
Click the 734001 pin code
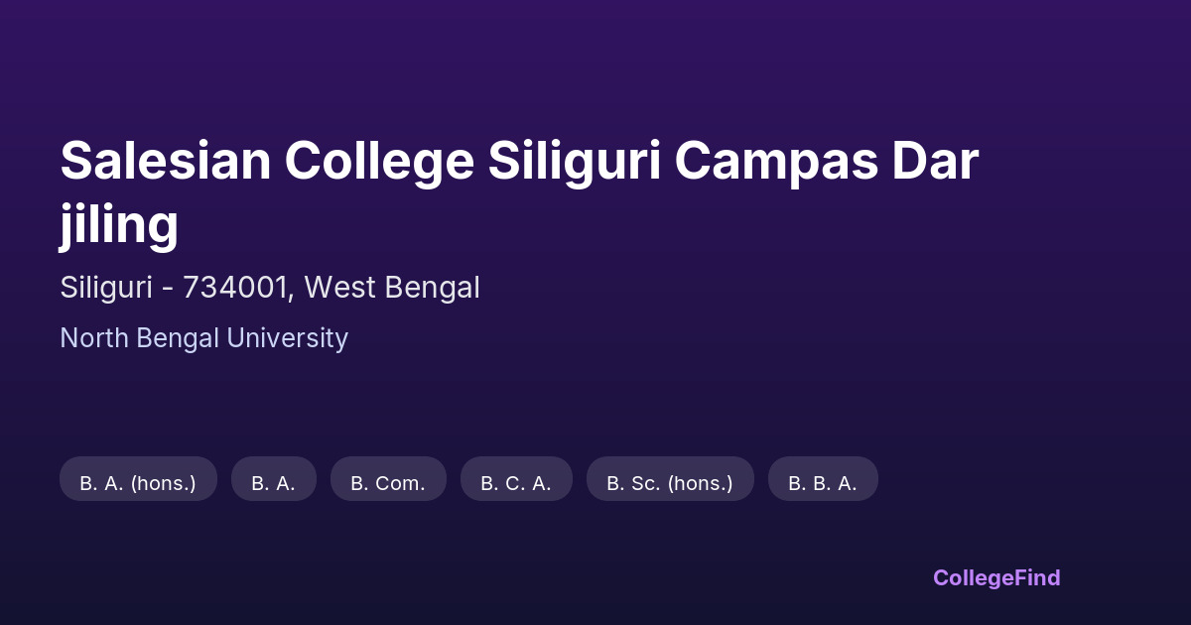coord(236,288)
